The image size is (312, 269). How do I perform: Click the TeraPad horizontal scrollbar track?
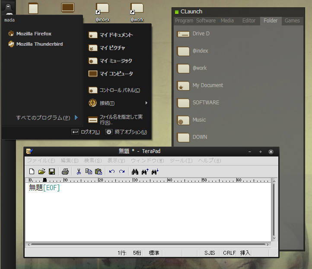tap(148, 244)
